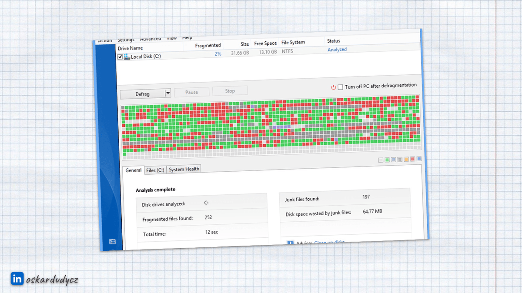Click the blue Advice info icon
This screenshot has width=522, height=293.
click(x=290, y=242)
